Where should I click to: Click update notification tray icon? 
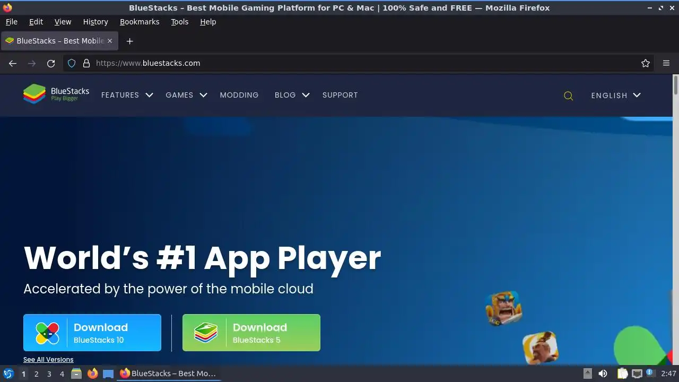pyautogui.click(x=650, y=373)
